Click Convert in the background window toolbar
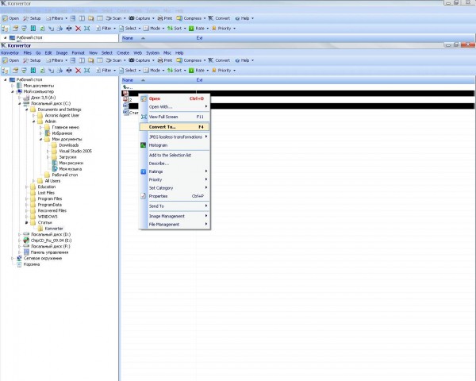The height and width of the screenshot is (381, 476). tap(219, 18)
